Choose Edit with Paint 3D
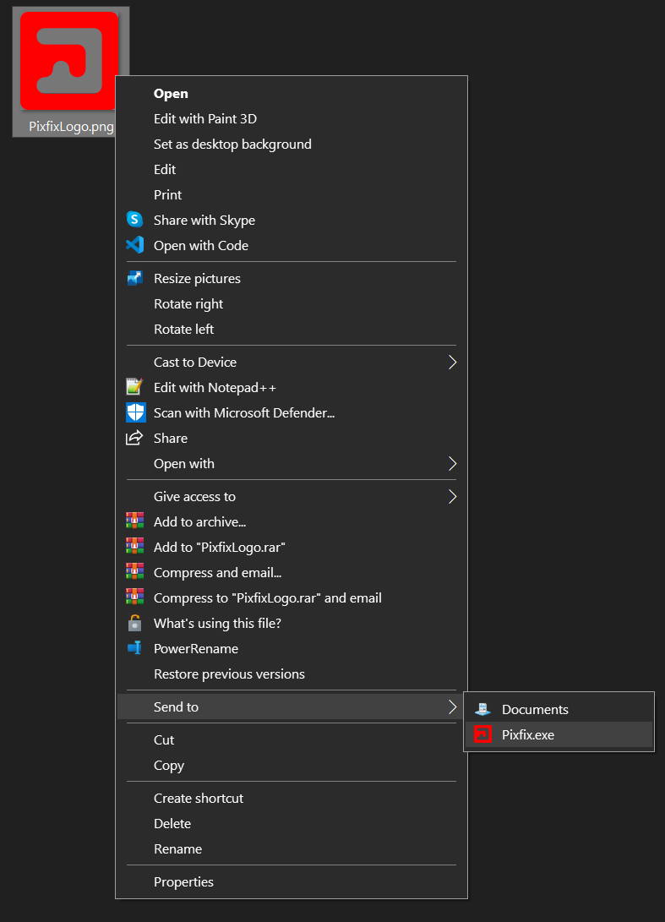The image size is (665, 922). point(292,119)
